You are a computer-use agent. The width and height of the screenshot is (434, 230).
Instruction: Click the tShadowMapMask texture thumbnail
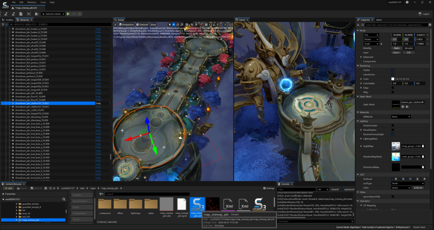coord(396,157)
